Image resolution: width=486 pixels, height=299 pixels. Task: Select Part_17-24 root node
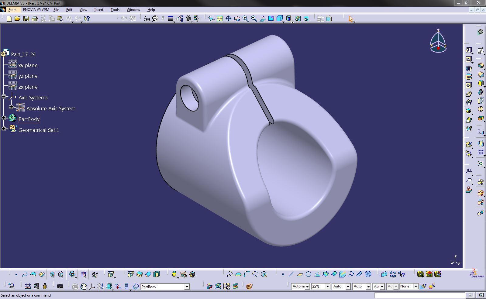[23, 54]
